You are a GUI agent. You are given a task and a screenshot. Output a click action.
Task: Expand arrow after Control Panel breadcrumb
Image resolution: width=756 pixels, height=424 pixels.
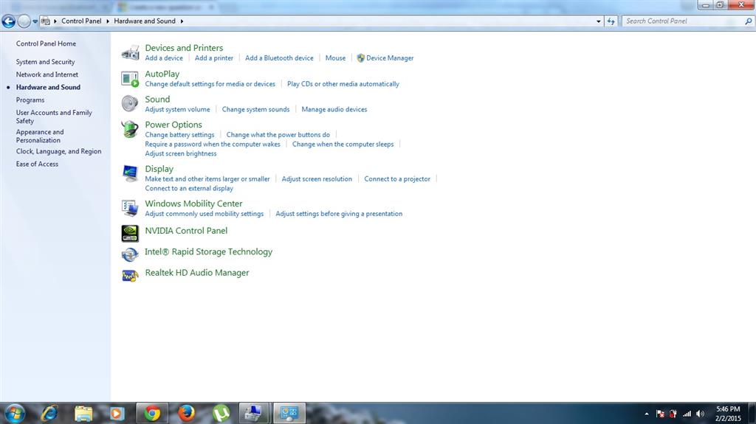[108, 21]
